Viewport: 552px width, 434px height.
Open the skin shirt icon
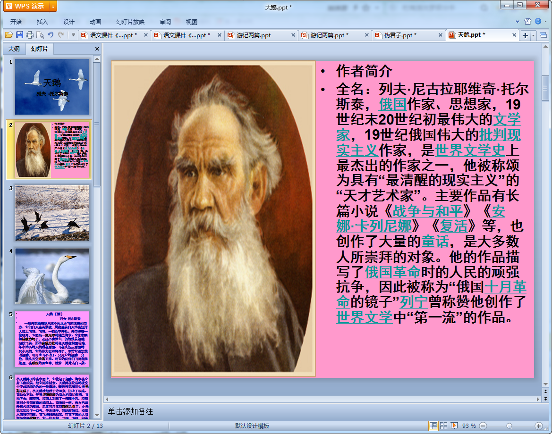point(527,21)
